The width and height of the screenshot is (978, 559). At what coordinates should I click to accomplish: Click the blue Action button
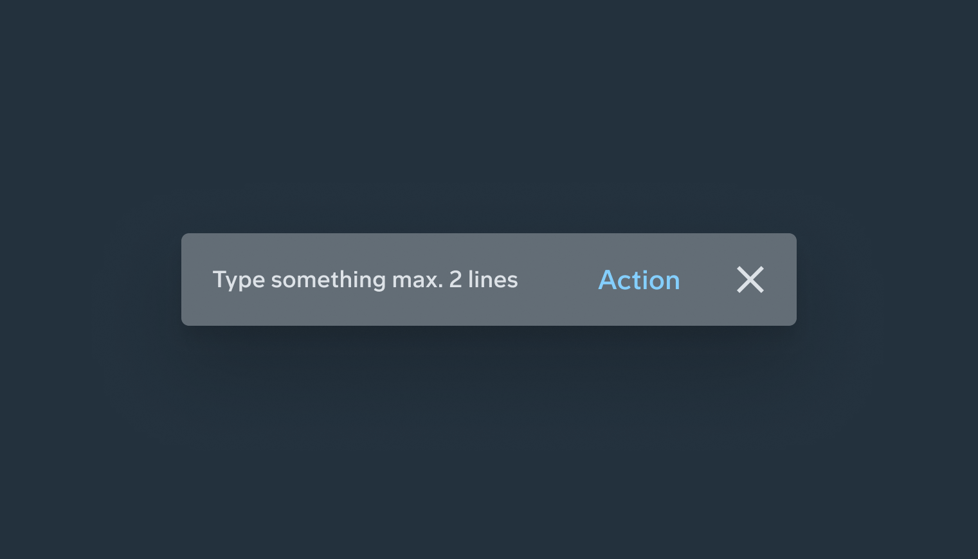tap(638, 280)
